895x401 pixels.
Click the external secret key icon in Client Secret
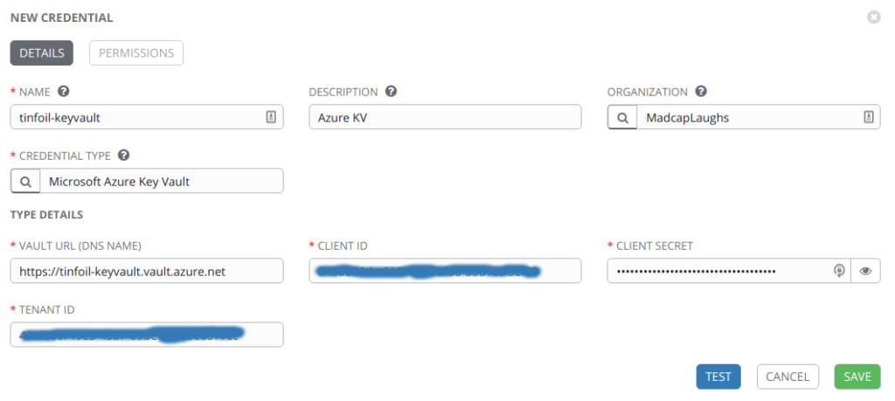click(838, 271)
